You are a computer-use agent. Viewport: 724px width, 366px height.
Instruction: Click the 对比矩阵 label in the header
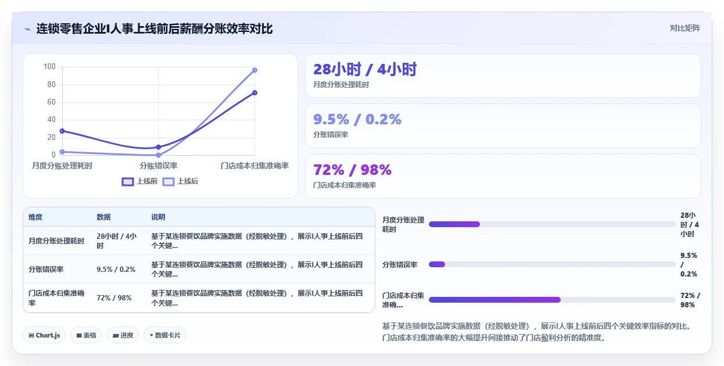(685, 28)
